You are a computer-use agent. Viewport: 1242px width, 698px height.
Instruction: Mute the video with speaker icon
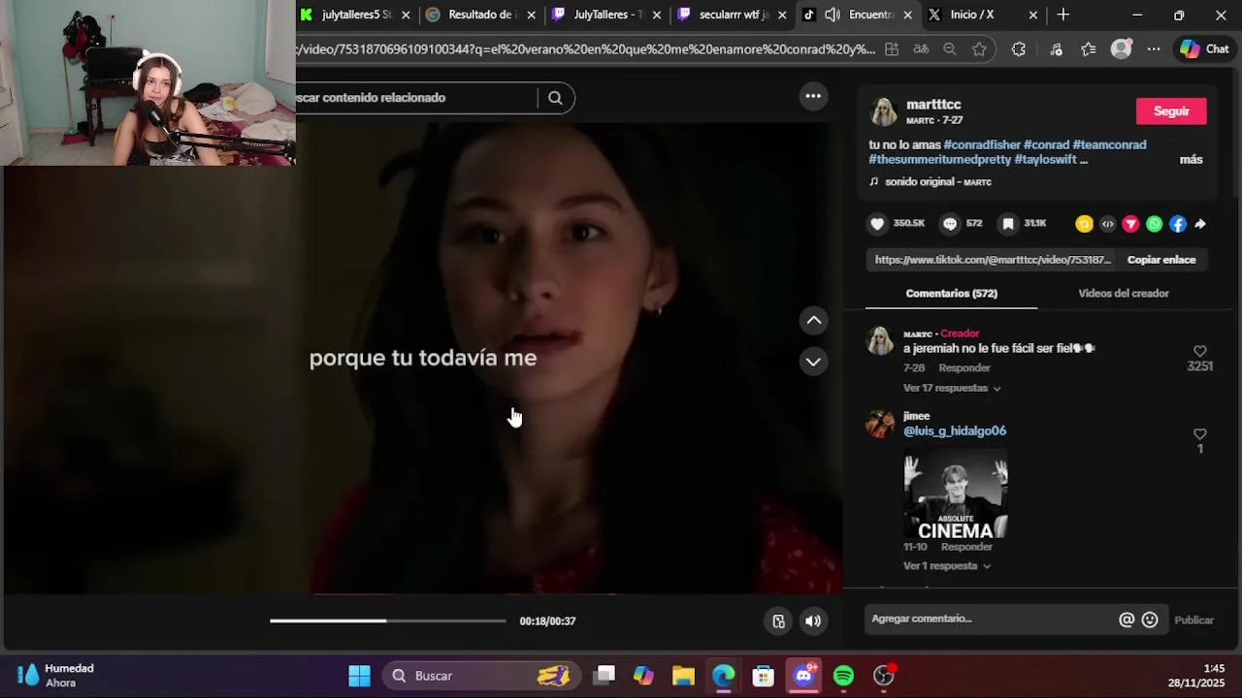[x=813, y=621]
